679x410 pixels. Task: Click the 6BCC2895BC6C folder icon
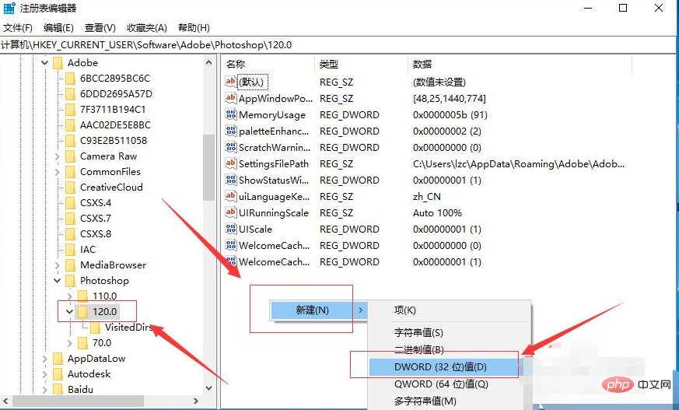(70, 79)
